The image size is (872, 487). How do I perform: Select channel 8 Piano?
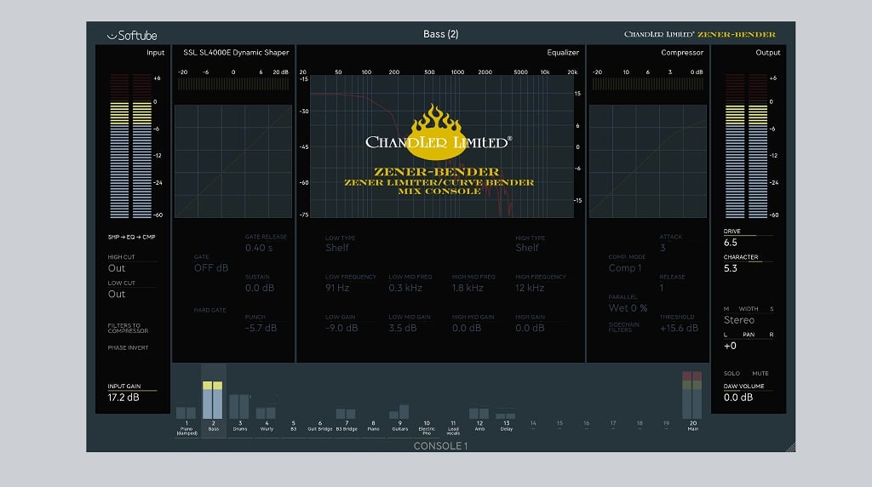click(373, 427)
